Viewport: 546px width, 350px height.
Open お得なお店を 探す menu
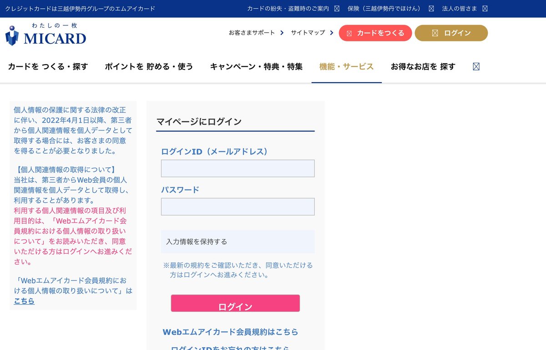click(423, 66)
